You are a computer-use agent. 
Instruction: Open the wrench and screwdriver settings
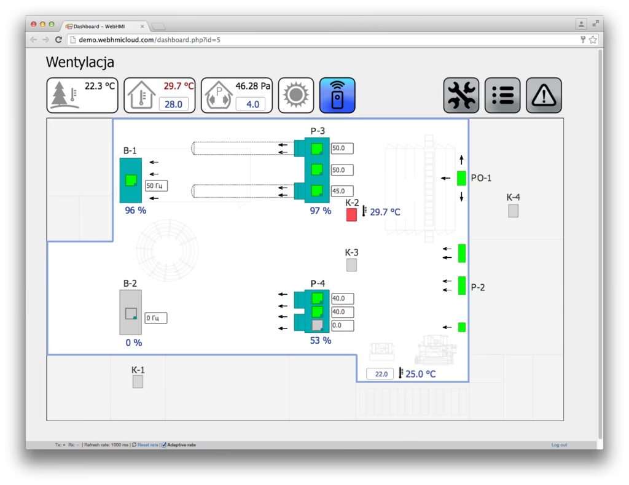[461, 95]
